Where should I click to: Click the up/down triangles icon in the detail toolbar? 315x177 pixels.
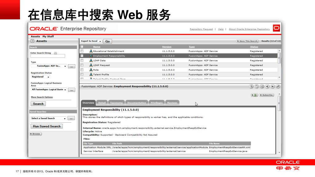[278, 86]
